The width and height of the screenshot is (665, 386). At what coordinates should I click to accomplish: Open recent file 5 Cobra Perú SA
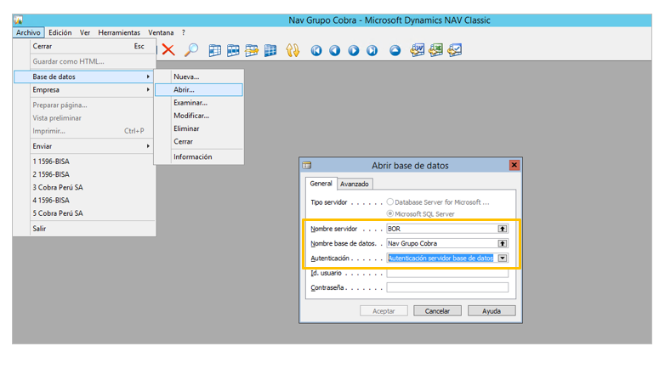(x=84, y=213)
